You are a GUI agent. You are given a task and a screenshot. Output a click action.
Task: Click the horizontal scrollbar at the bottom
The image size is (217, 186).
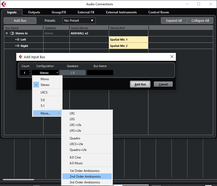18,180
